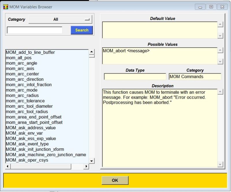
Task: Click variable list scroll down arrow
Action: point(92,161)
